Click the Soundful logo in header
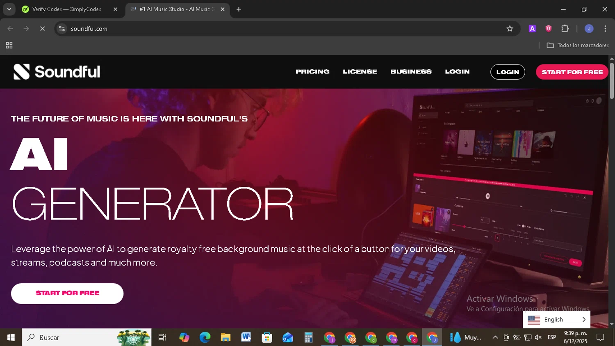615x346 pixels. (x=57, y=72)
